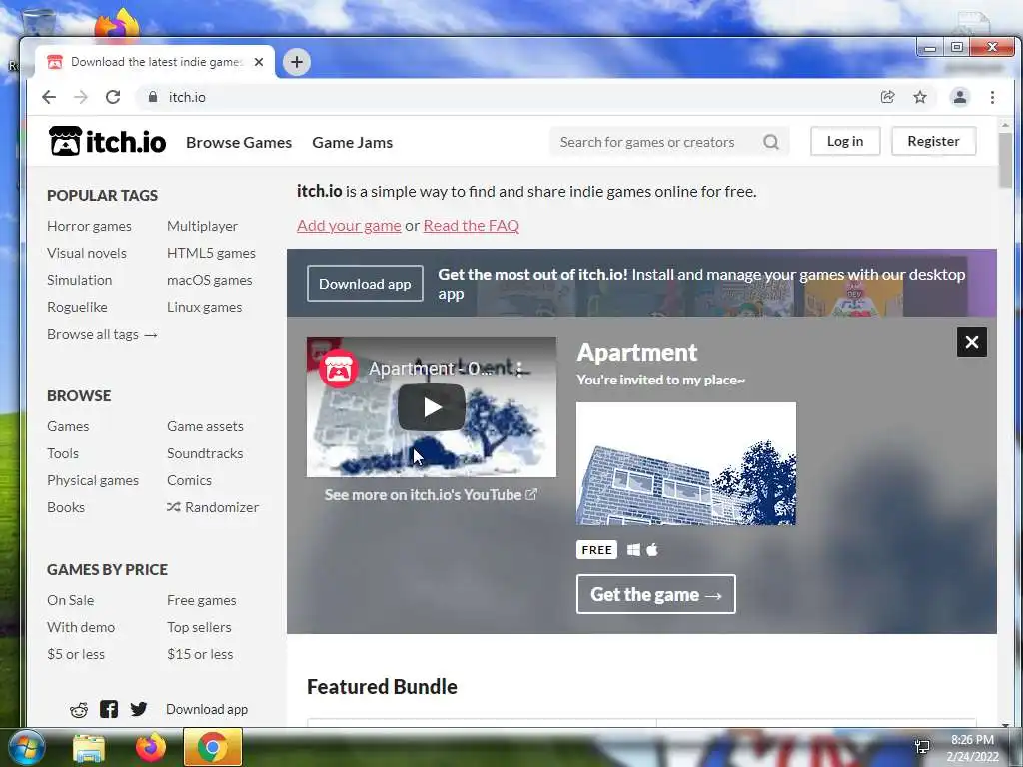View Free games

click(202, 600)
